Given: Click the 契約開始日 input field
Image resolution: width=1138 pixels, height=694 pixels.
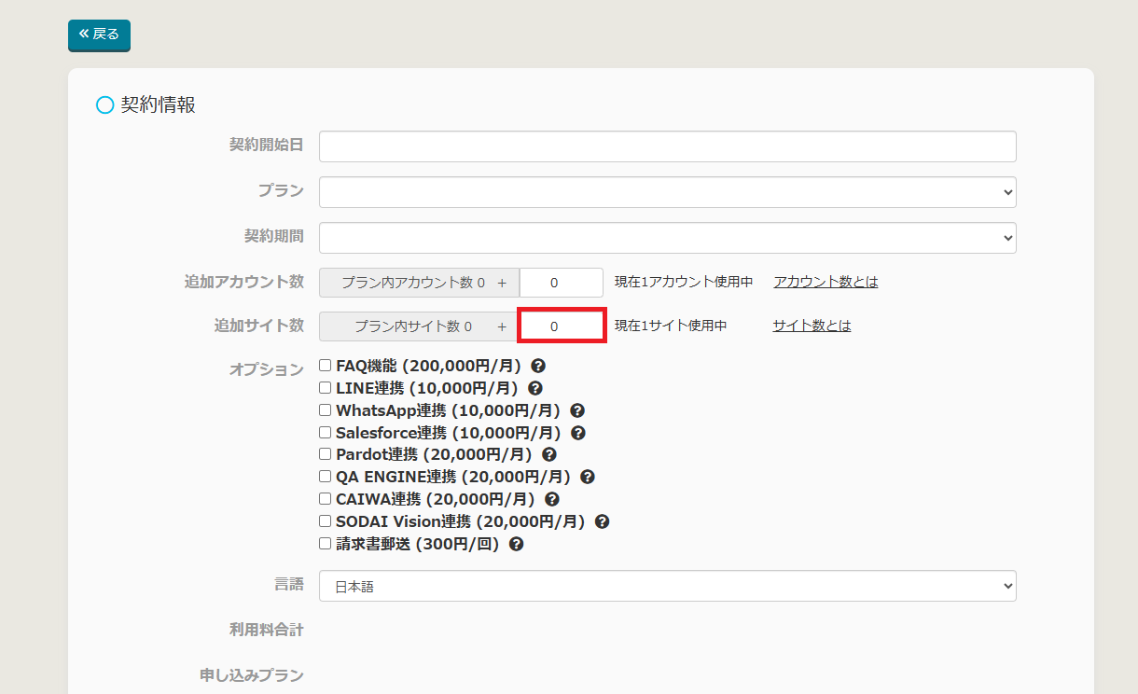Looking at the screenshot, I should (x=667, y=146).
